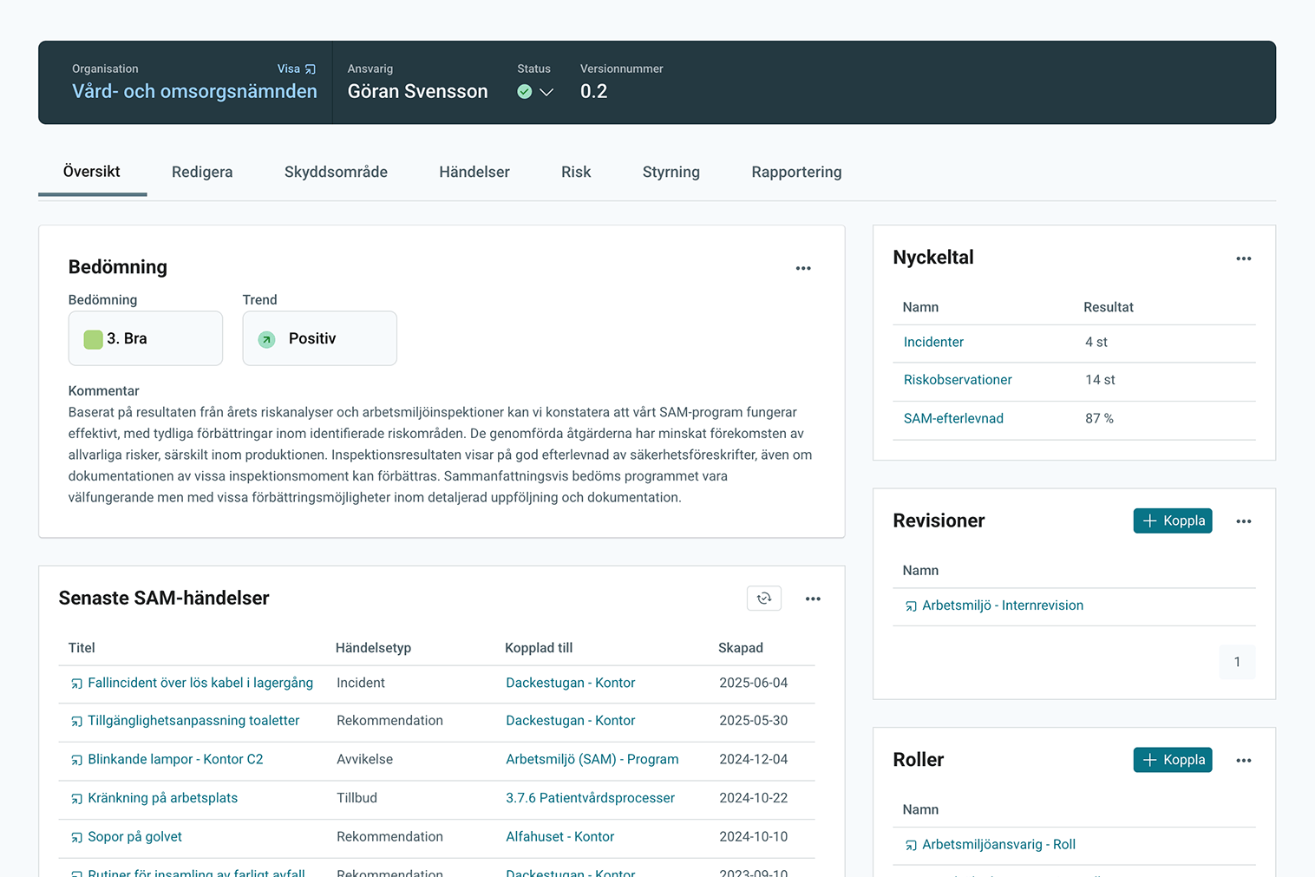Open the Rapportering tab
Viewport: 1315px width, 877px height.
point(796,172)
